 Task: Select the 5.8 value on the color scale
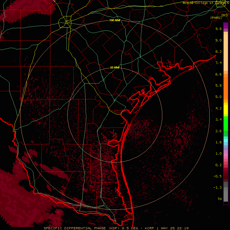[x=218, y=86]
